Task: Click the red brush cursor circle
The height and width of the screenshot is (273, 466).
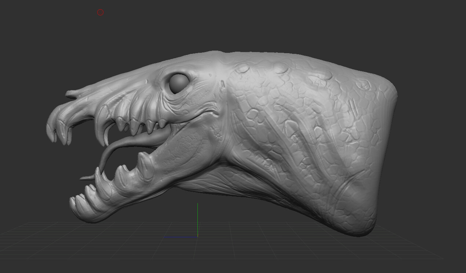Action: click(100, 12)
